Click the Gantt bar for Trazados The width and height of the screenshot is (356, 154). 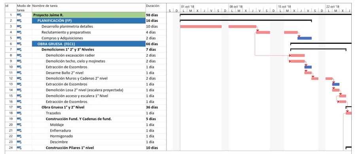(349, 113)
